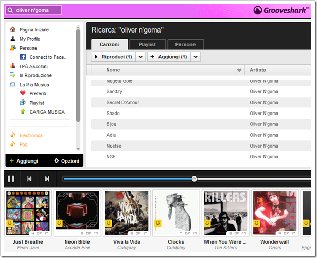The width and height of the screenshot is (317, 258).
Task: Click the green plus Aggiungi icon
Action: click(x=12, y=160)
